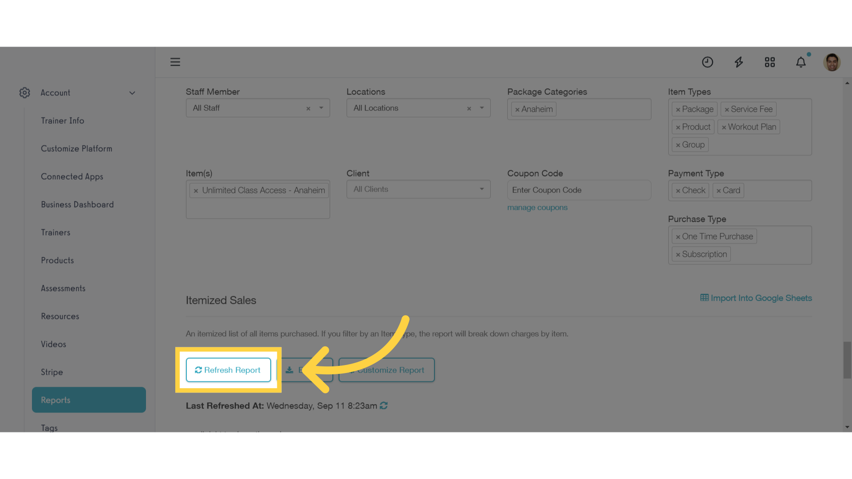Select All Clients from client dropdown
Screen dimensions: 852x479
[418, 188]
